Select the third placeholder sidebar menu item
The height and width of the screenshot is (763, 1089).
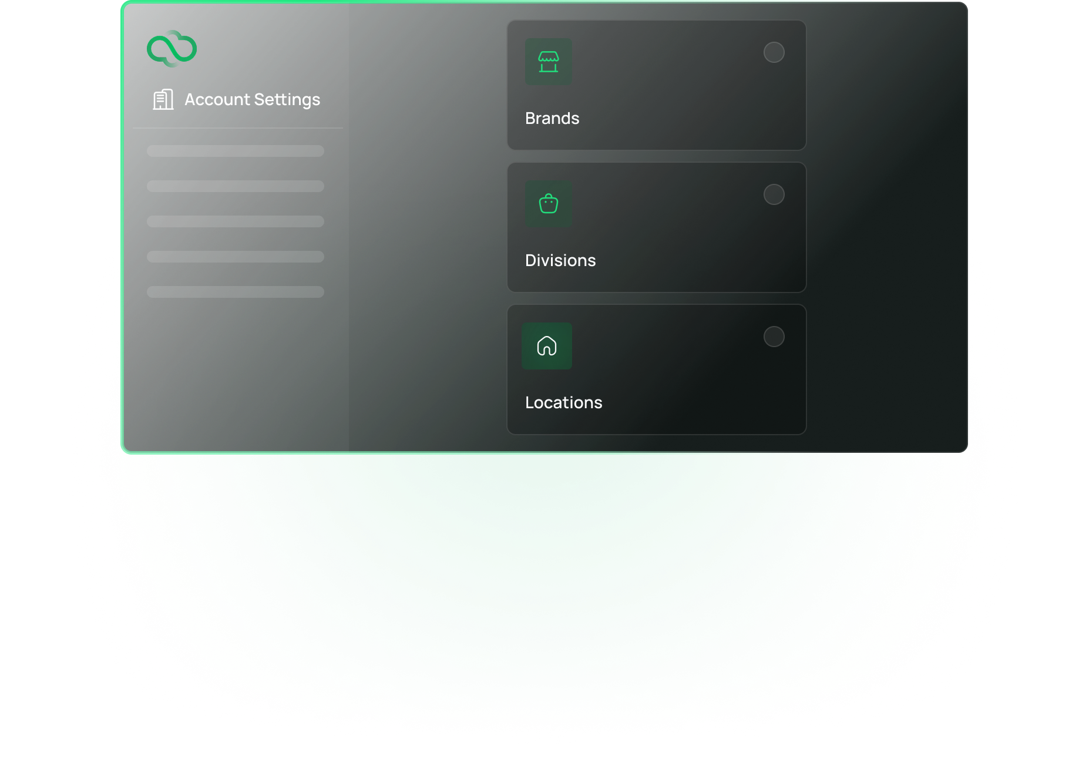pyautogui.click(x=235, y=221)
